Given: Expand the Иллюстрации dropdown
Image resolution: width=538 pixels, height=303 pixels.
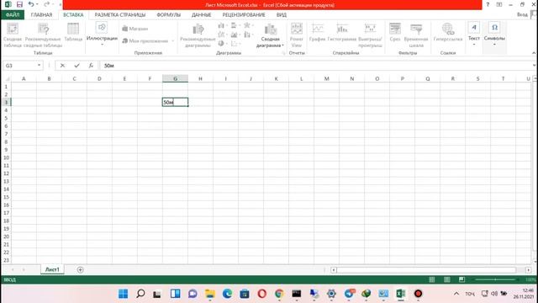Looking at the screenshot, I should coord(102,34).
